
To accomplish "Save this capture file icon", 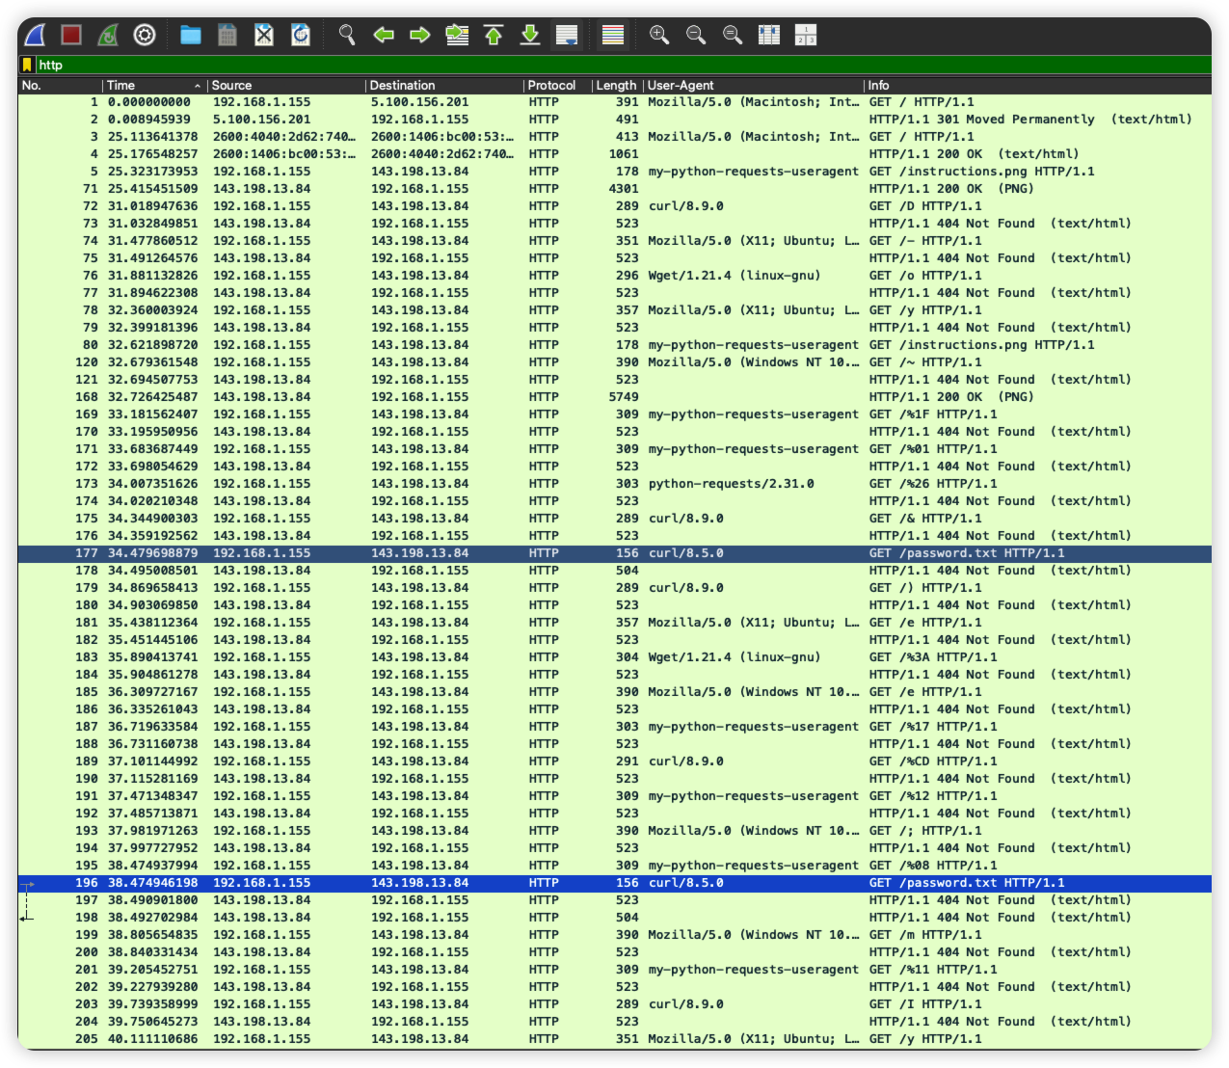I will tap(227, 36).
